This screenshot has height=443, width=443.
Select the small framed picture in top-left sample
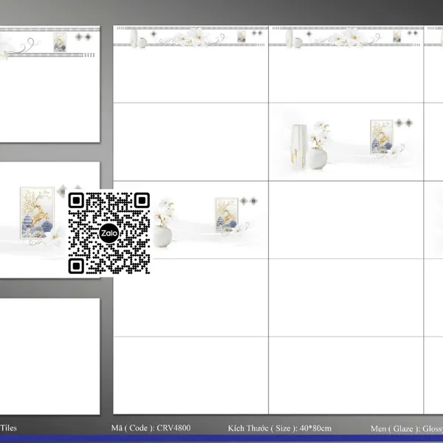[61, 42]
